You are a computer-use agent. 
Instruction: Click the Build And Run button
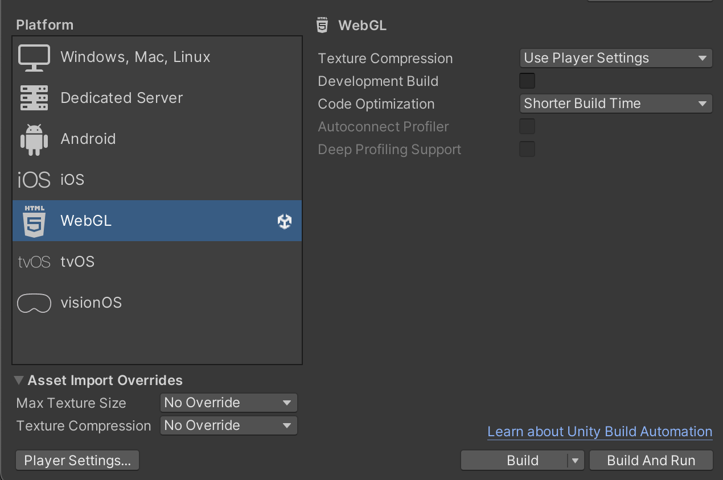pyautogui.click(x=651, y=460)
